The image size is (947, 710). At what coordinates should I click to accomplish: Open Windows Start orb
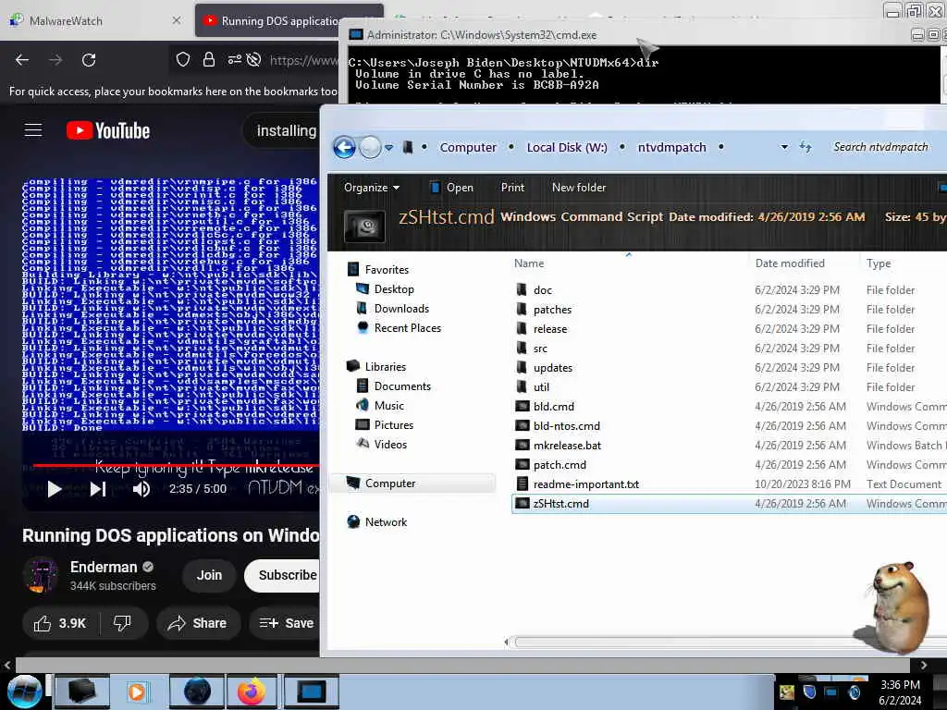coord(25,692)
